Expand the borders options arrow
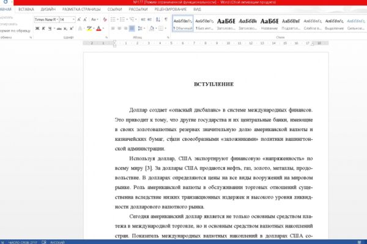 pos(165,28)
